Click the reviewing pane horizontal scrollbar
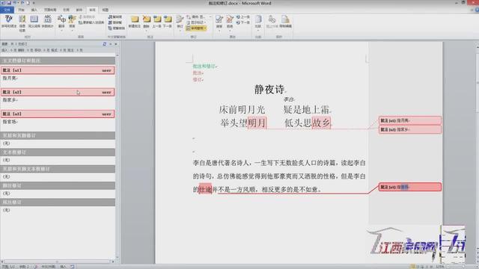The image size is (479, 269). (58, 262)
